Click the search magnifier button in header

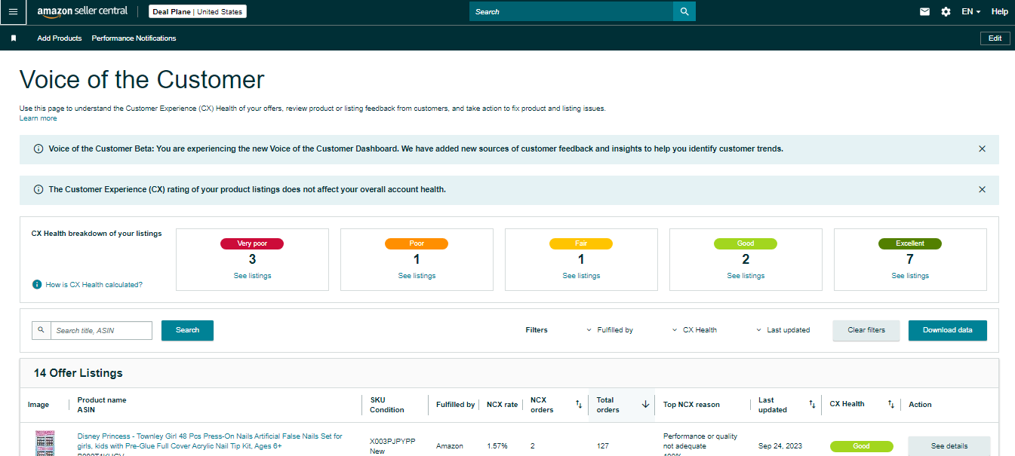[x=684, y=11]
